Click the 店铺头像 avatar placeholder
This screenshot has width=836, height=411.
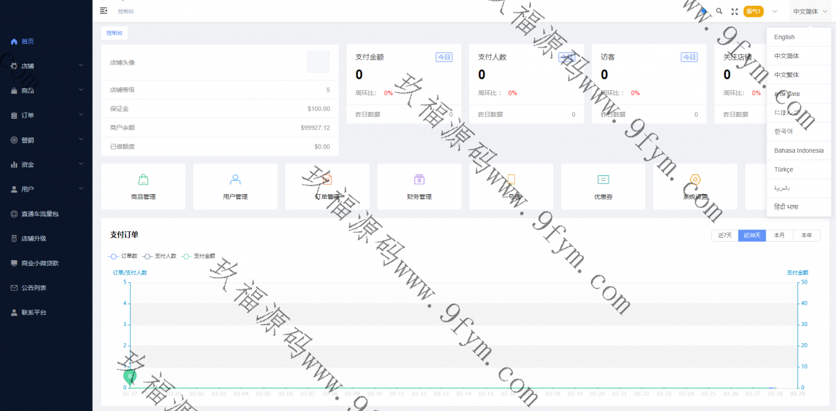click(318, 62)
